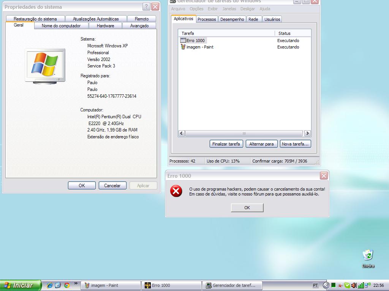The height and width of the screenshot is (291, 389).
Task: Click the red error icon in Erro 1000
Action: coord(176,191)
